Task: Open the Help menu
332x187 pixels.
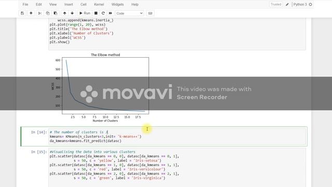Action: coord(135,4)
